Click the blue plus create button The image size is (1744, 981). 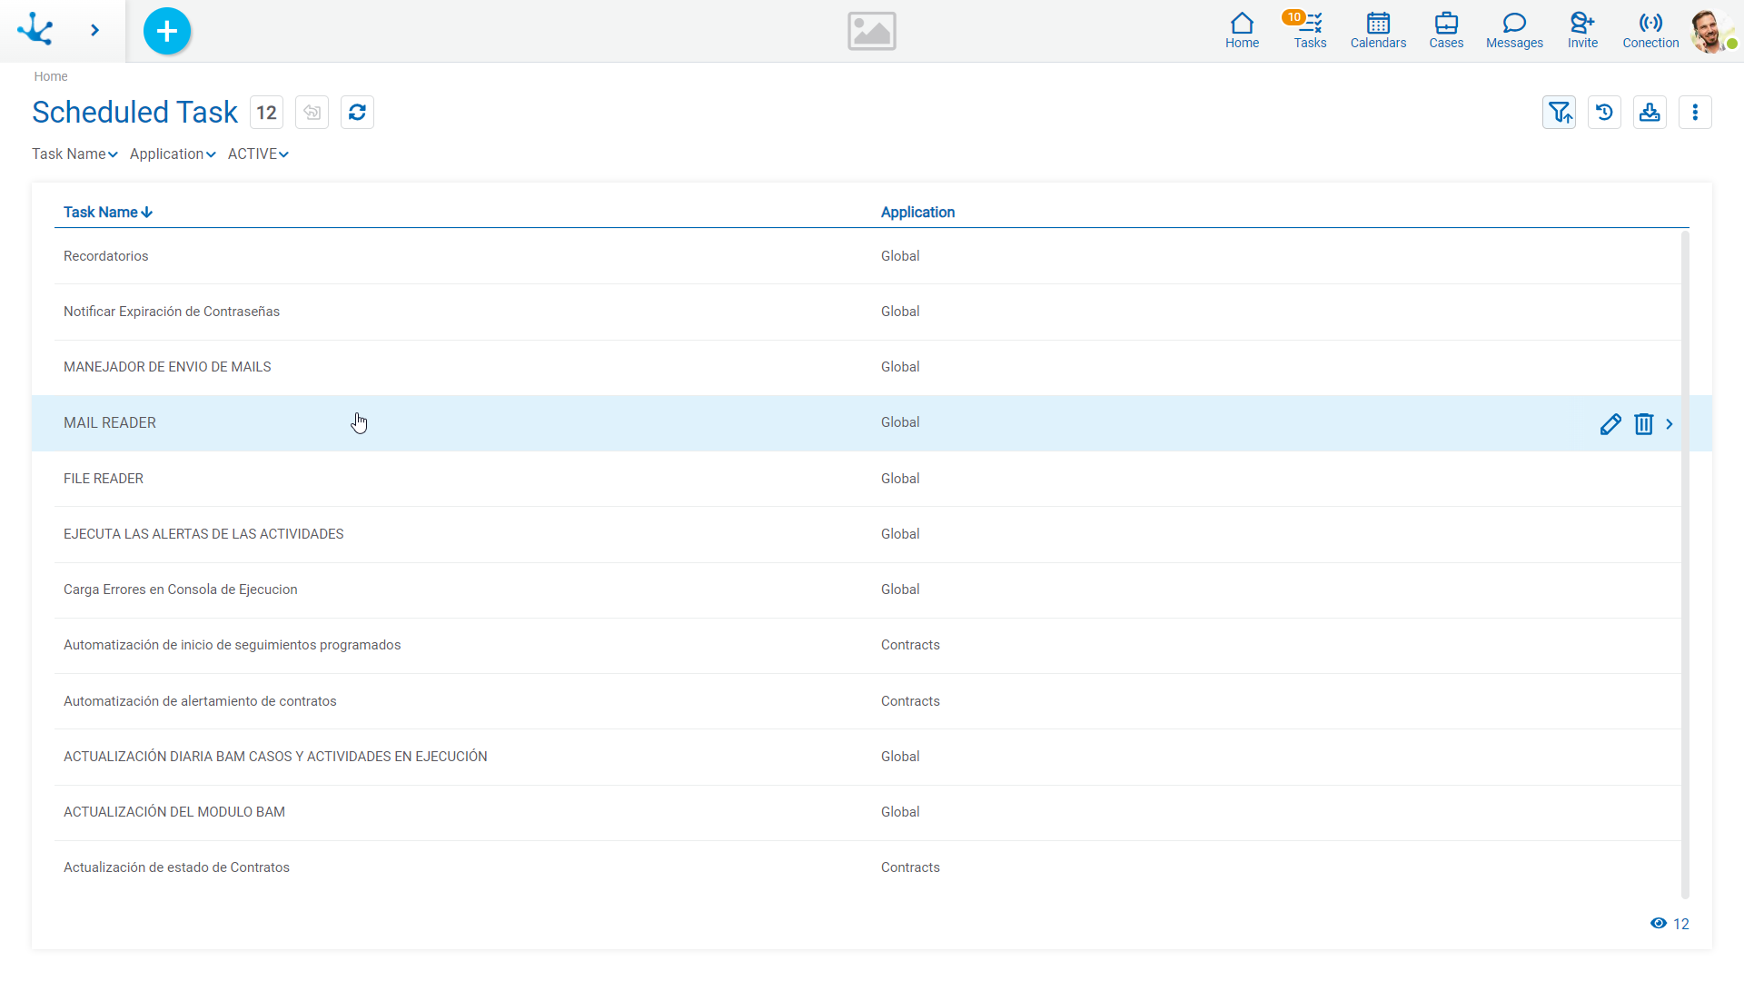[x=167, y=31]
